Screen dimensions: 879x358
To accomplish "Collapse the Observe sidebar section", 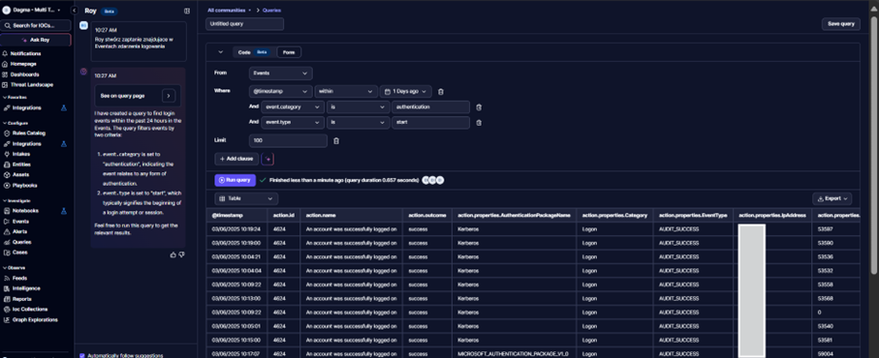I will tap(14, 268).
